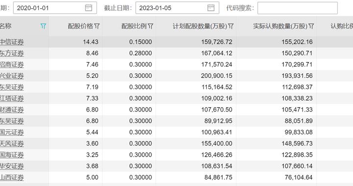Select planned quantity 171,570.24
The image size is (353, 186).
coord(217,65)
